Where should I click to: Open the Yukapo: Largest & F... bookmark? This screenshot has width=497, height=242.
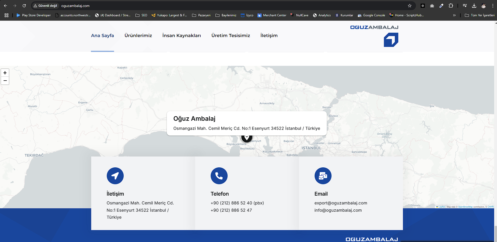169,15
